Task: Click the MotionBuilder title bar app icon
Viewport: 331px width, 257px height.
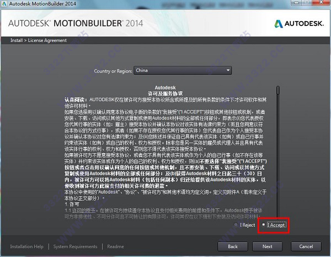Action: [4, 4]
